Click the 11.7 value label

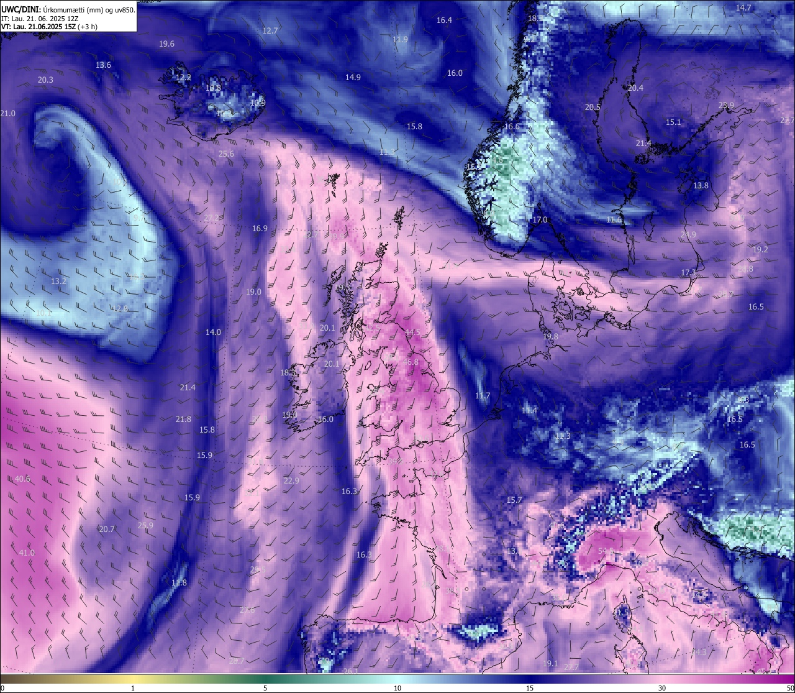pyautogui.click(x=483, y=395)
